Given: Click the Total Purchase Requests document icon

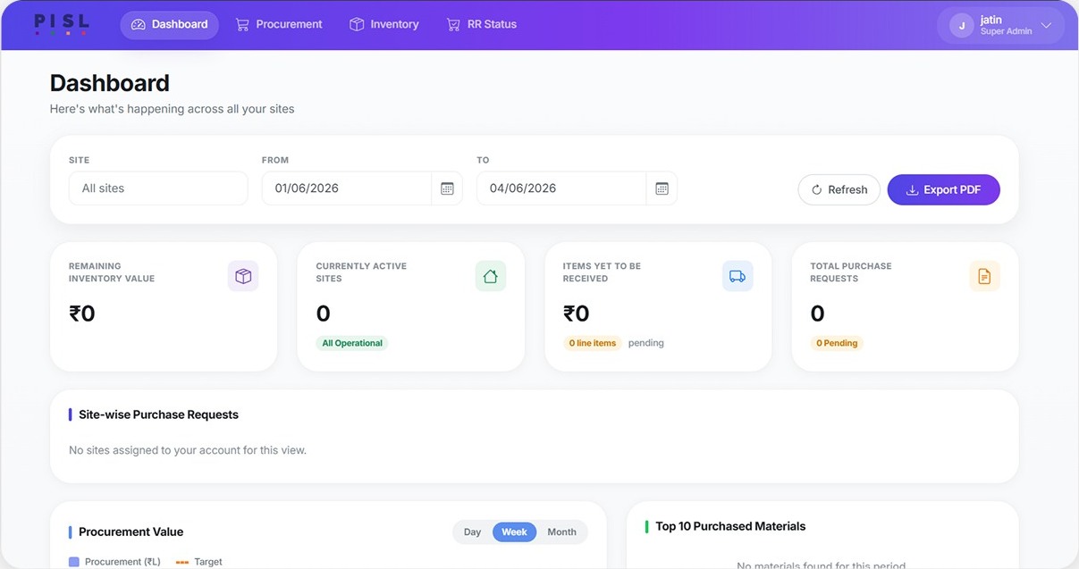Looking at the screenshot, I should [x=984, y=276].
